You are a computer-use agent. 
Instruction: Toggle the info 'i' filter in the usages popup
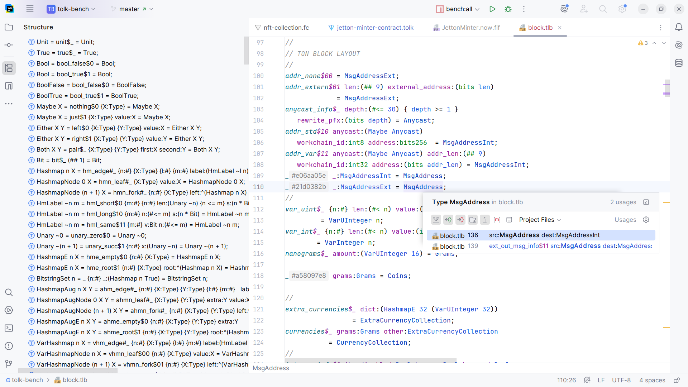[485, 220]
